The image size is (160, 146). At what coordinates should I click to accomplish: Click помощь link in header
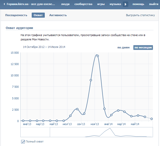click(x=138, y=4)
